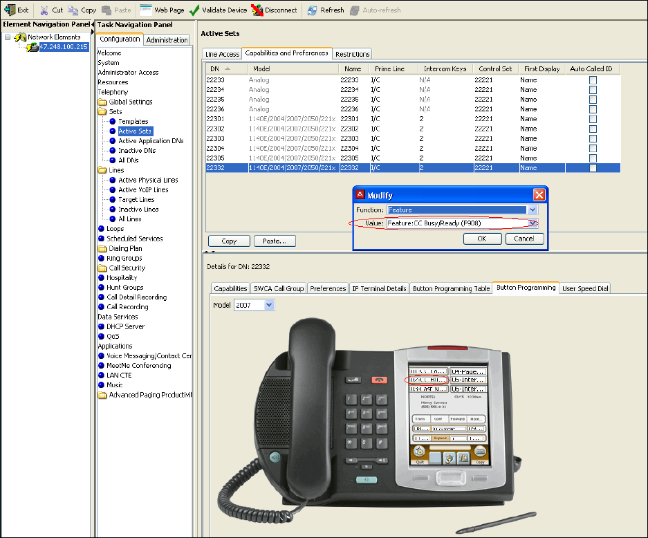Open Target Lines item
The height and width of the screenshot is (538, 648).
pos(136,200)
